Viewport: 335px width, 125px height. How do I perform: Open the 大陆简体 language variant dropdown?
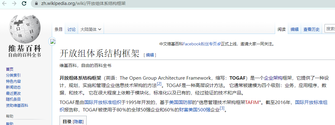tap(91, 30)
